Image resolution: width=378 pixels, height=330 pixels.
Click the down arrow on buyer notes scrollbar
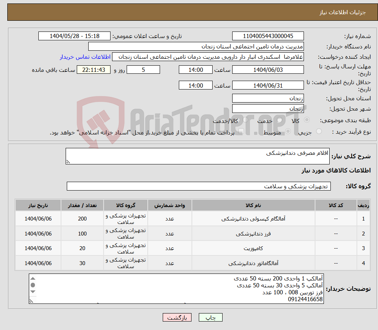point(33,292)
